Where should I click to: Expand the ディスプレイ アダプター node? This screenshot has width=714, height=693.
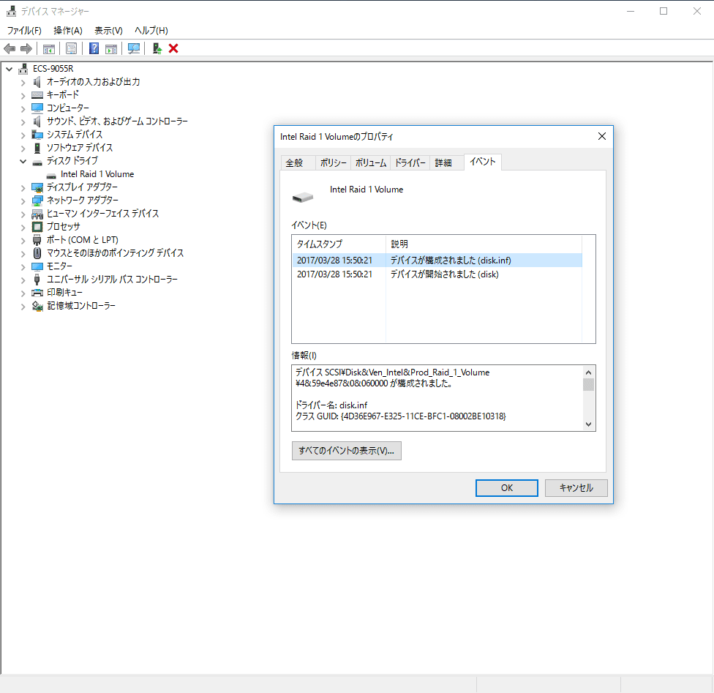[23, 188]
